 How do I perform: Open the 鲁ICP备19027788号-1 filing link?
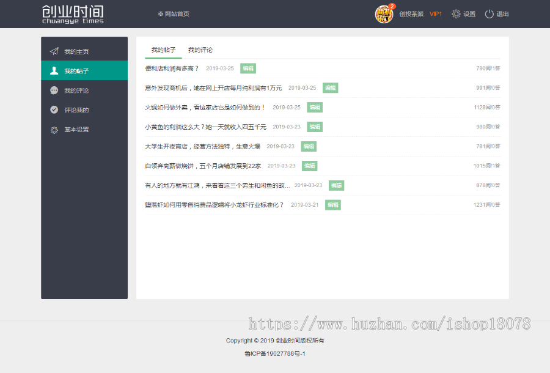coord(275,355)
